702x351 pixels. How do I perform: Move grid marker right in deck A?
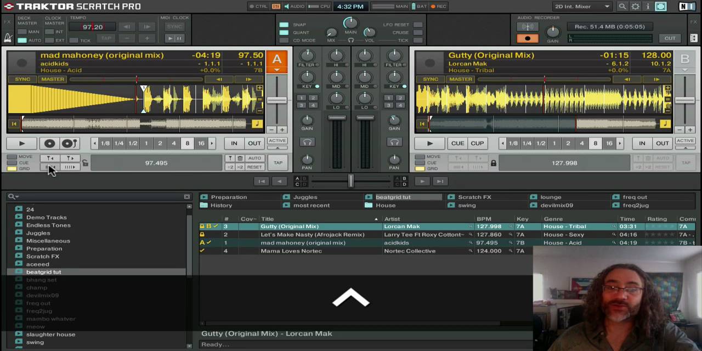click(70, 158)
